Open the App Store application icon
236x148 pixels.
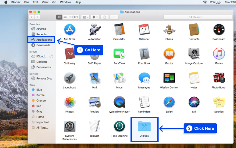(70, 29)
